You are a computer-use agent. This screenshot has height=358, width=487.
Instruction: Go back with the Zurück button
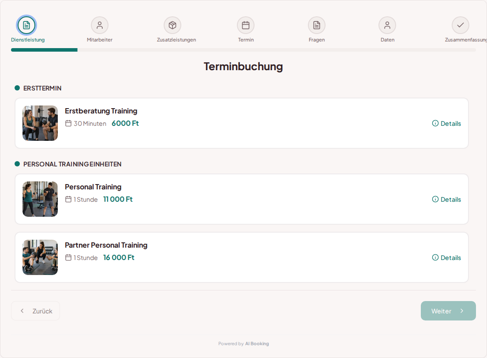[x=35, y=311]
